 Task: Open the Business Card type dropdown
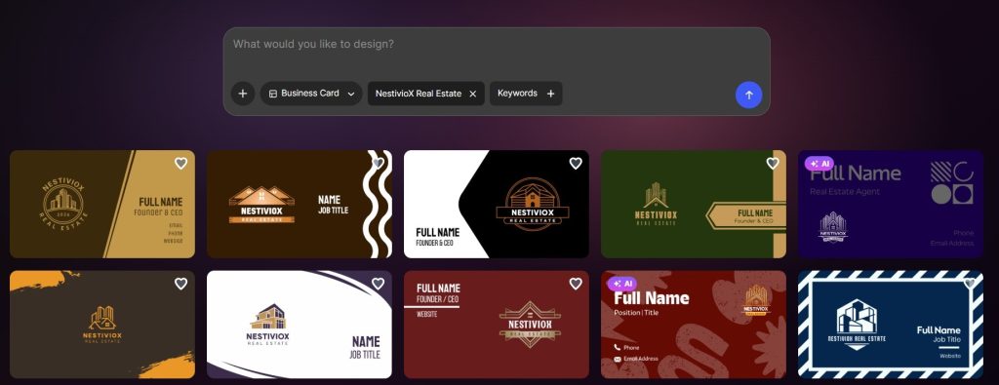311,94
